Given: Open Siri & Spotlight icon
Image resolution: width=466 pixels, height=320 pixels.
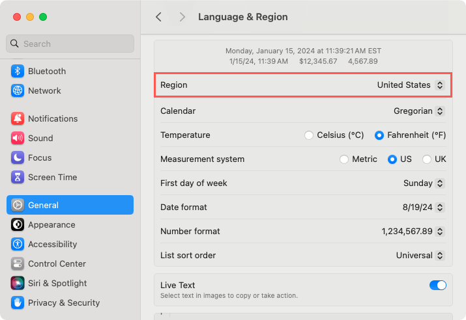Looking at the screenshot, I should coord(18,283).
